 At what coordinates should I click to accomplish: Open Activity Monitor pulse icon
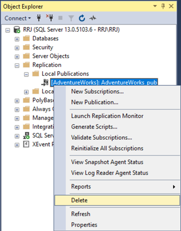[93, 18]
